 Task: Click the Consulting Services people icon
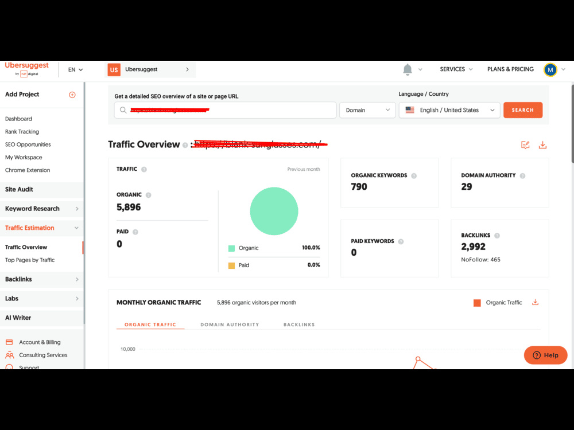[x=10, y=355]
